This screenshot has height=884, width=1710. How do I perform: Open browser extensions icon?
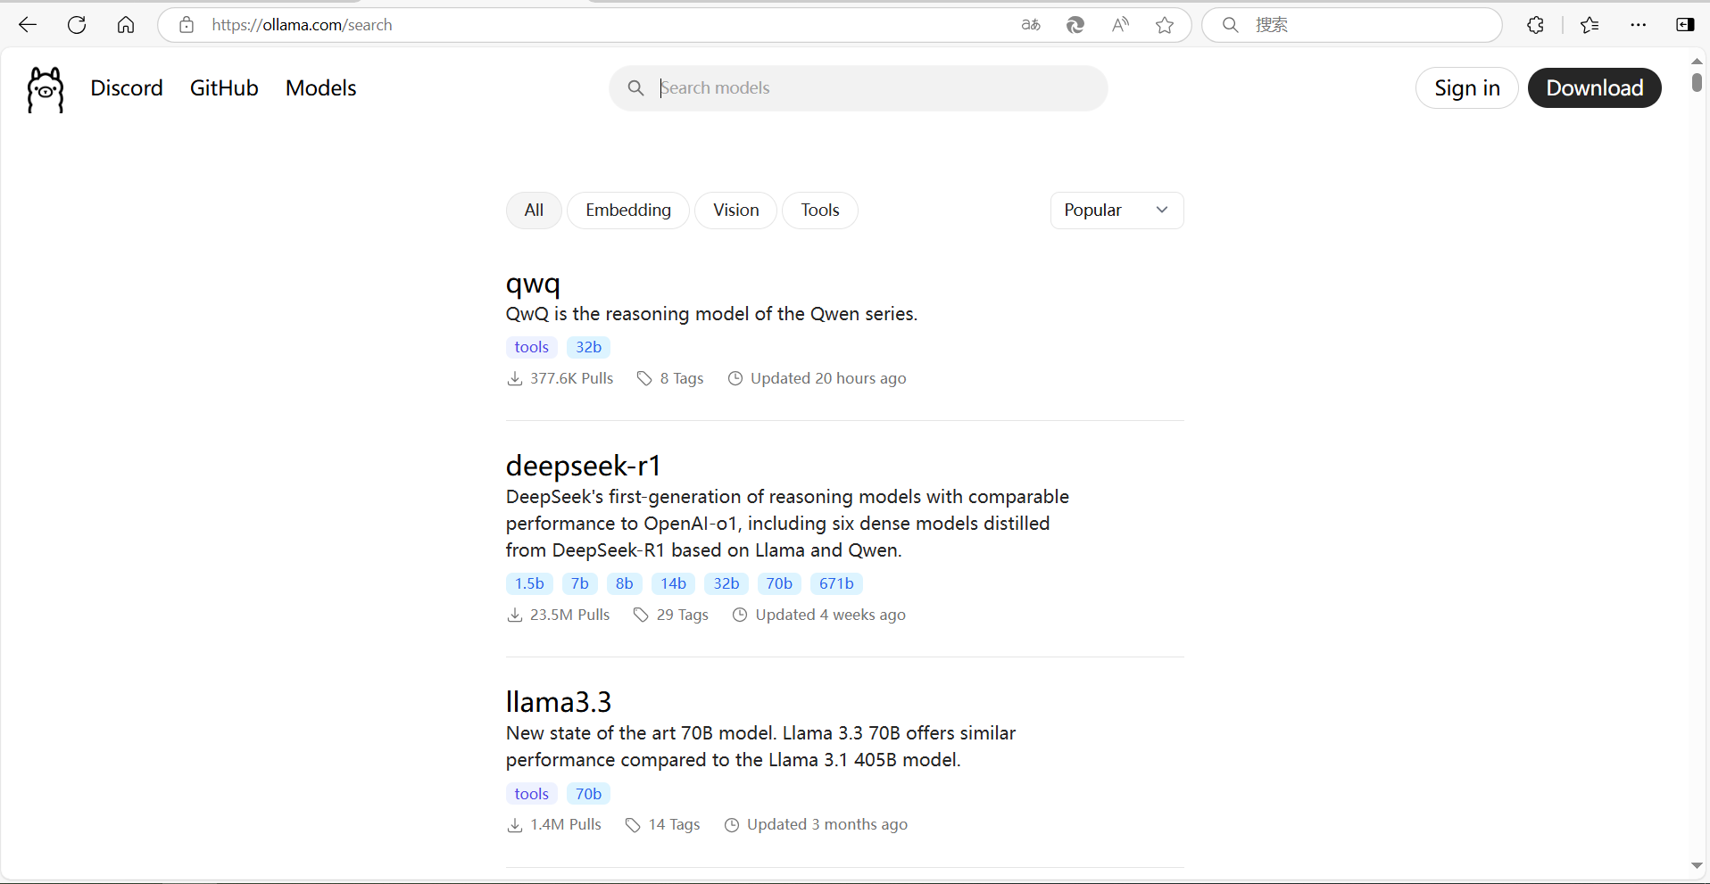(1535, 25)
